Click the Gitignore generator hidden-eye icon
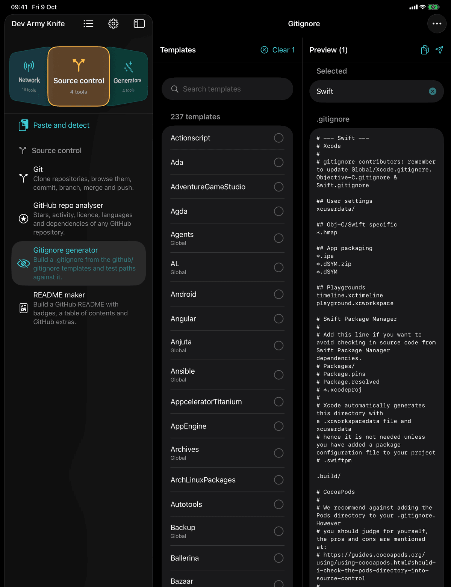 pyautogui.click(x=23, y=263)
